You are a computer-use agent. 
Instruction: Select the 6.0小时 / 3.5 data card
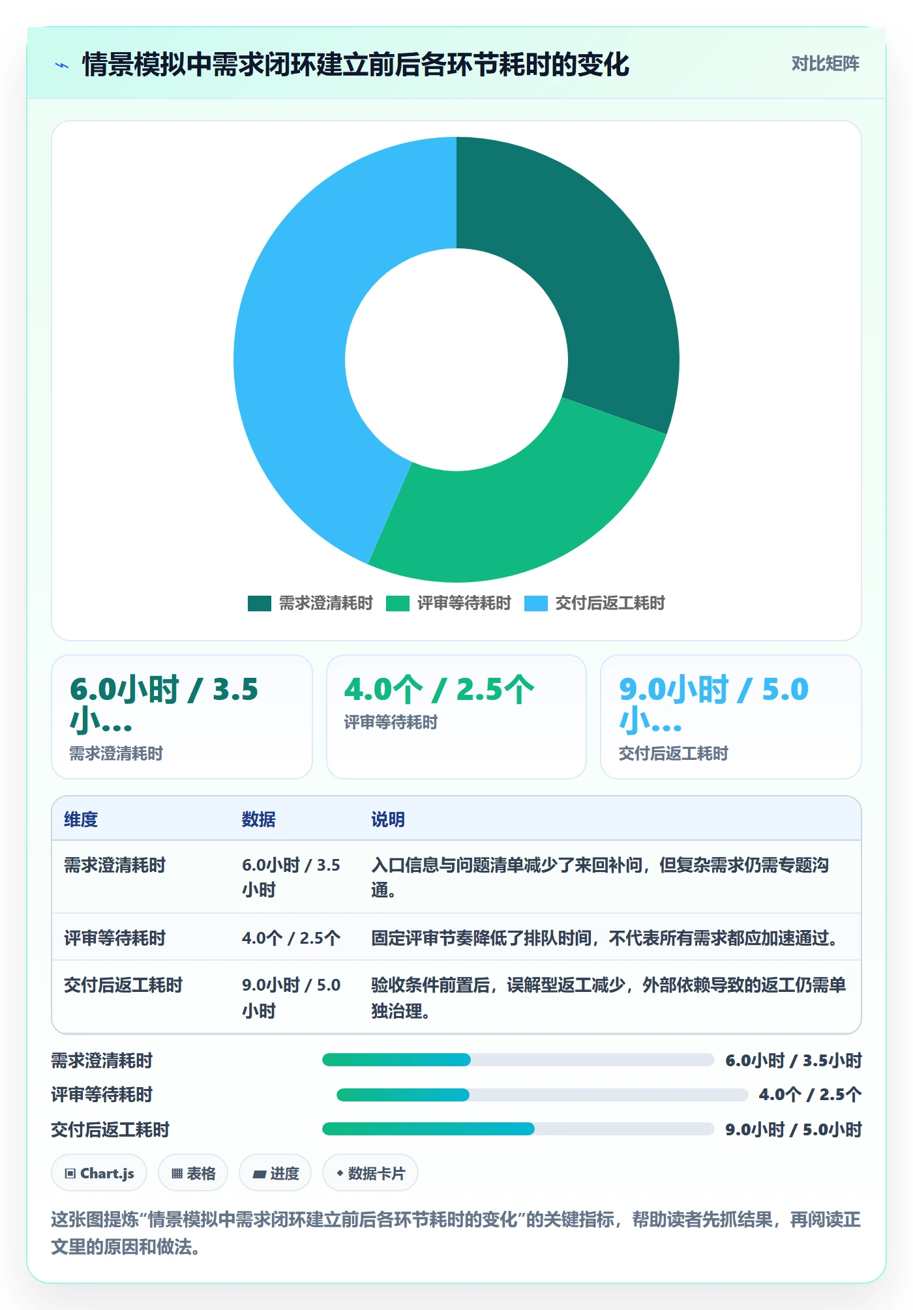(182, 717)
